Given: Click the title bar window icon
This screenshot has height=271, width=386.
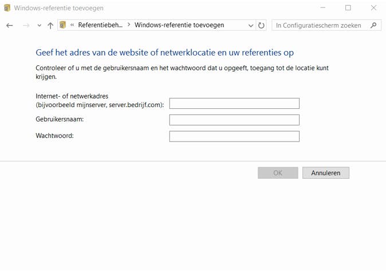Looking at the screenshot, I should [x=7, y=7].
